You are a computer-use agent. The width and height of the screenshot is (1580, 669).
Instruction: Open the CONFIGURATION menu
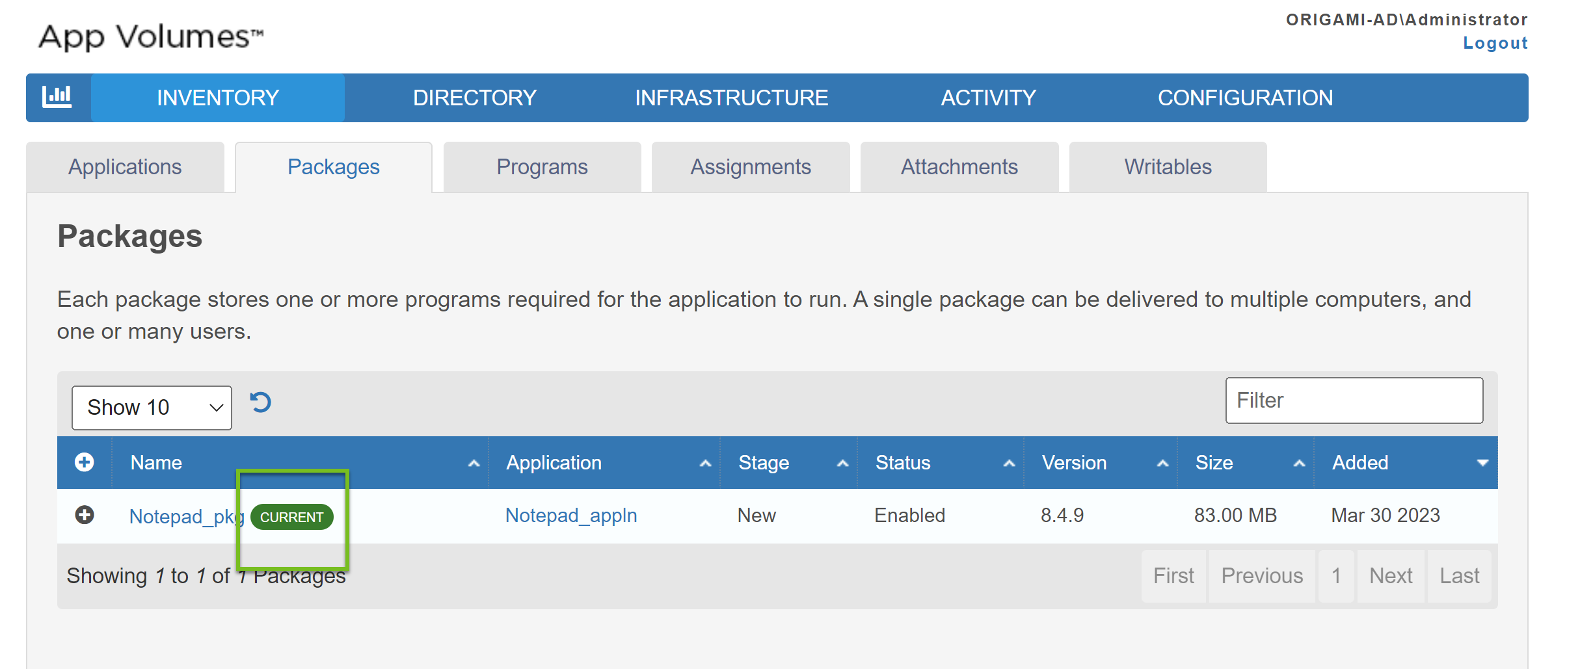(x=1246, y=98)
